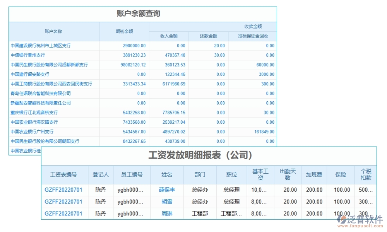
Task: Click 中国民生银行股份有限公司朝阳支行 row link
Action: coord(45,141)
